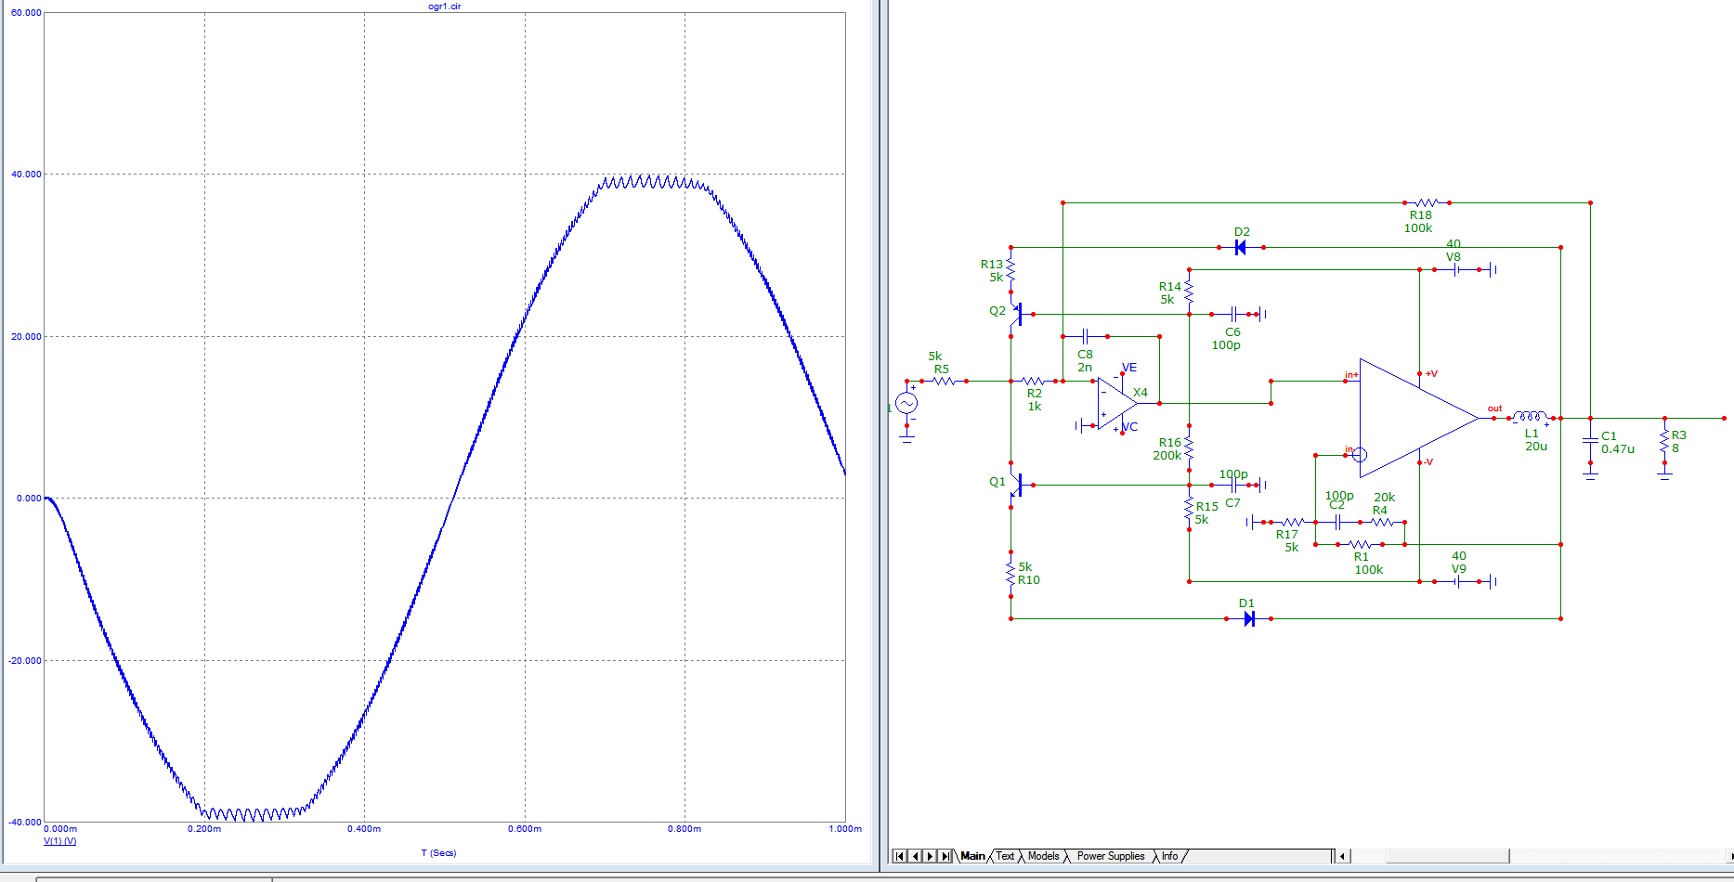This screenshot has height=882, width=1734.
Task: Click the 0.47u capacitor value text
Action: 1618,448
